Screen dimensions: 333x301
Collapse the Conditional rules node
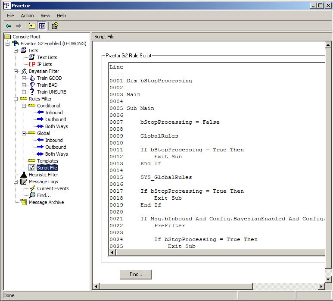click(24, 106)
